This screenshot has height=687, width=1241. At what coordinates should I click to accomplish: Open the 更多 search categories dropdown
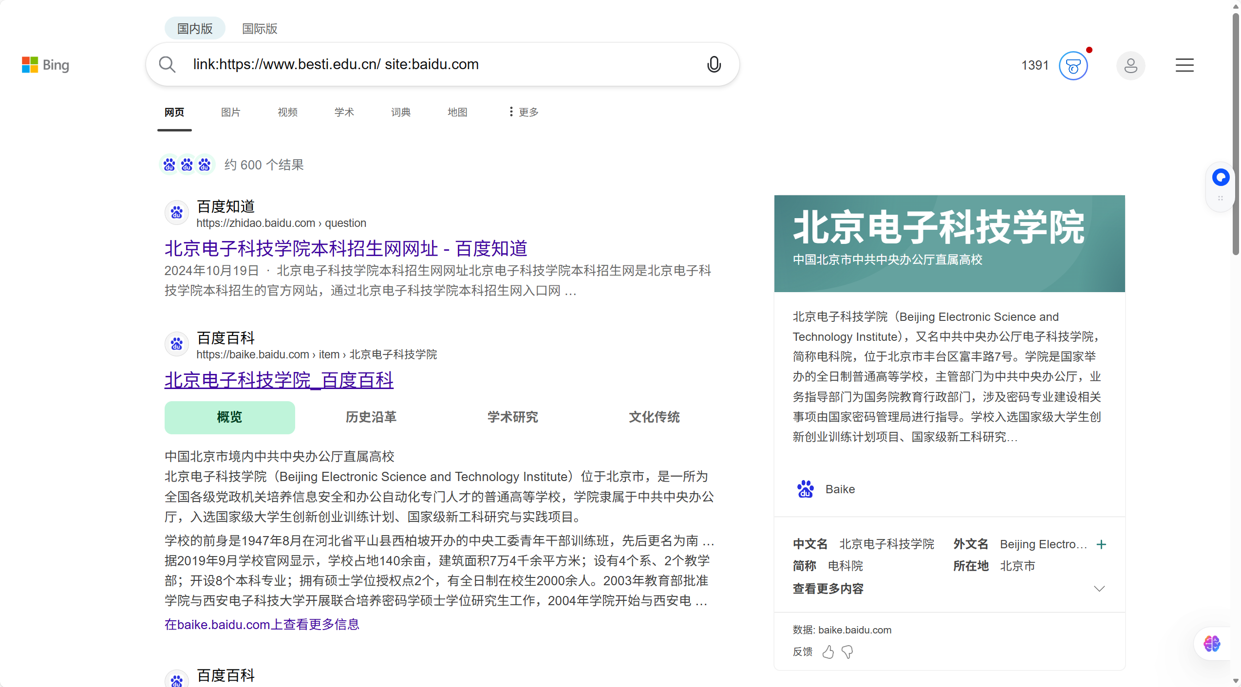524,112
